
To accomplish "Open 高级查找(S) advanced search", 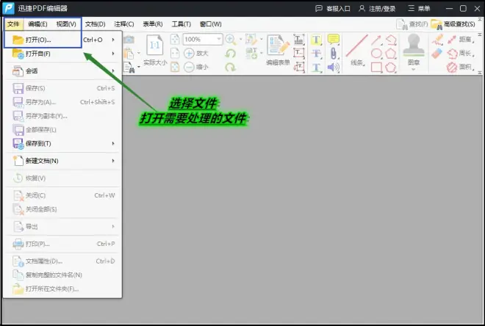I will pos(453,24).
